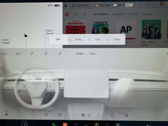Image resolution: width=168 pixels, height=126 pixels.
Task: Tap the seat heater icon labeled Auto
Action: click(x=6, y=114)
